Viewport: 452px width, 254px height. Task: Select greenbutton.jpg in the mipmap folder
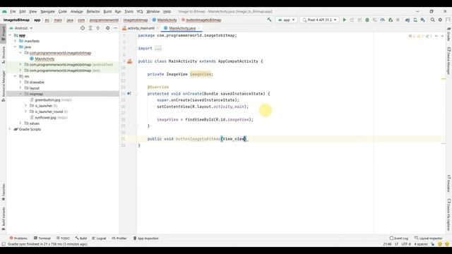[x=47, y=99]
